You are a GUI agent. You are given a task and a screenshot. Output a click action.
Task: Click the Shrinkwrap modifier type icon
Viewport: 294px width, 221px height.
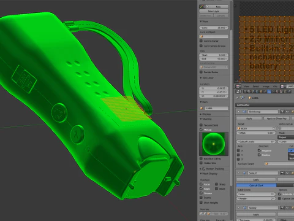(x=244, y=112)
